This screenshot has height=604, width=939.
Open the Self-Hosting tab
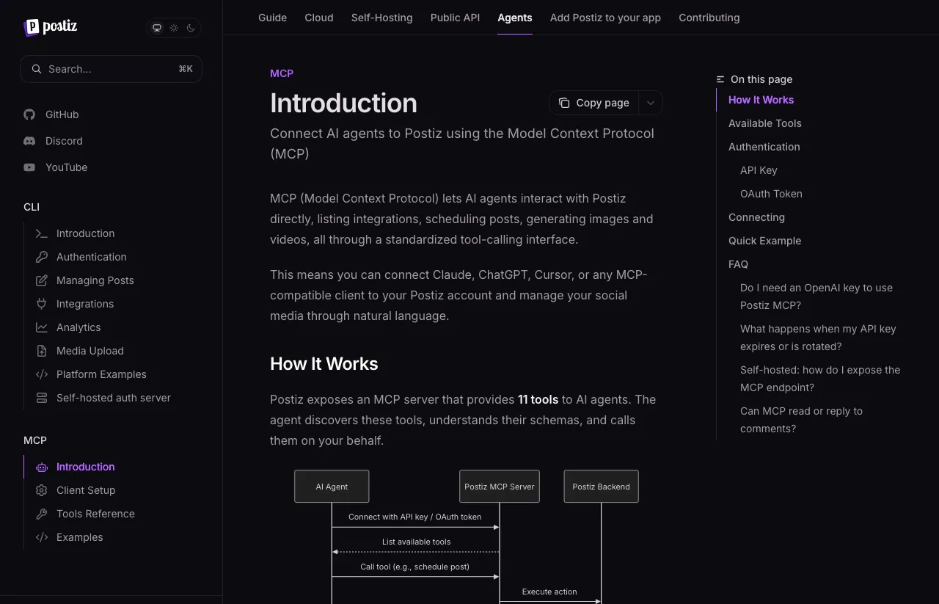click(x=382, y=18)
